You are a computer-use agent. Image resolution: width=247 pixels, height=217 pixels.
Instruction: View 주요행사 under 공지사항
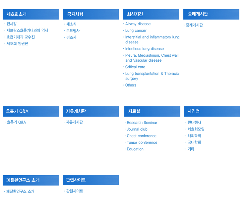coord(73,31)
